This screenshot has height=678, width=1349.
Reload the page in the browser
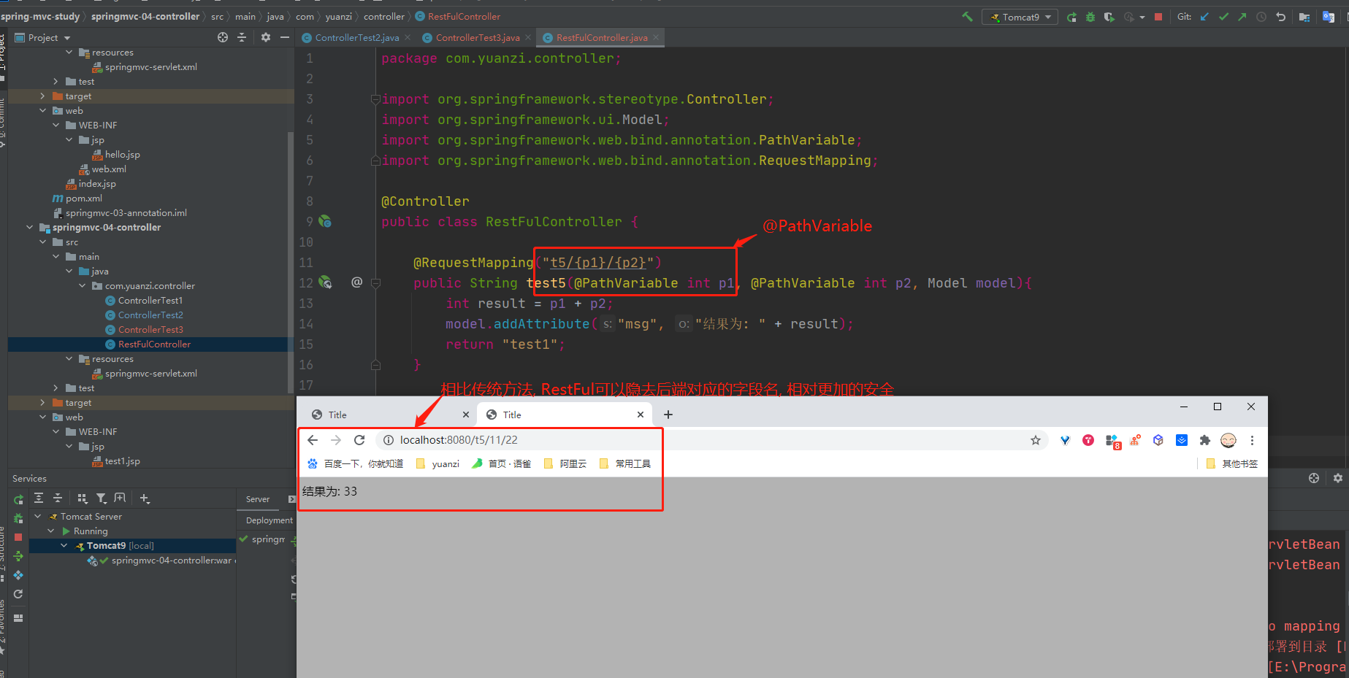pyautogui.click(x=359, y=440)
